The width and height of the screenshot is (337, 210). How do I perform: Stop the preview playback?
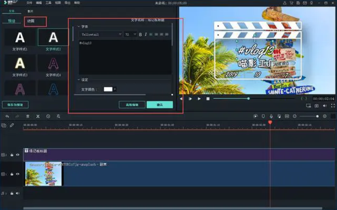(208, 98)
